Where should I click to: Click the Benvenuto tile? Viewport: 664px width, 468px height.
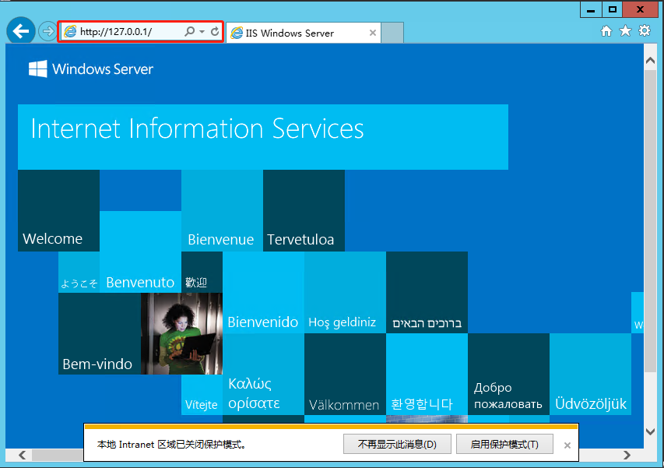pyautogui.click(x=140, y=252)
